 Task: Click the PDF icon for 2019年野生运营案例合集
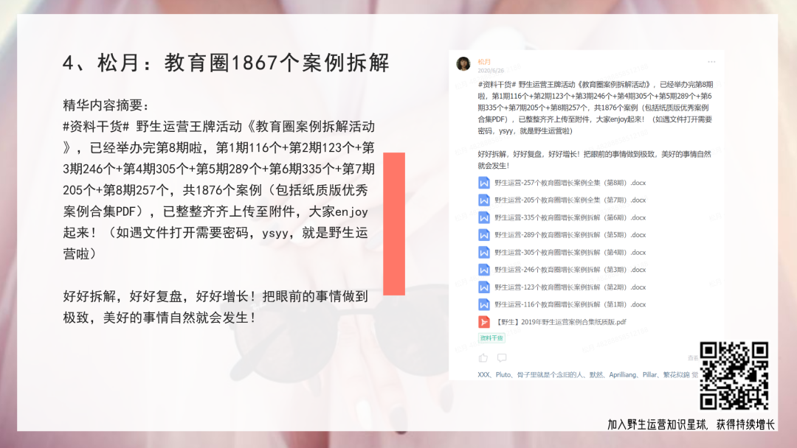coord(484,322)
